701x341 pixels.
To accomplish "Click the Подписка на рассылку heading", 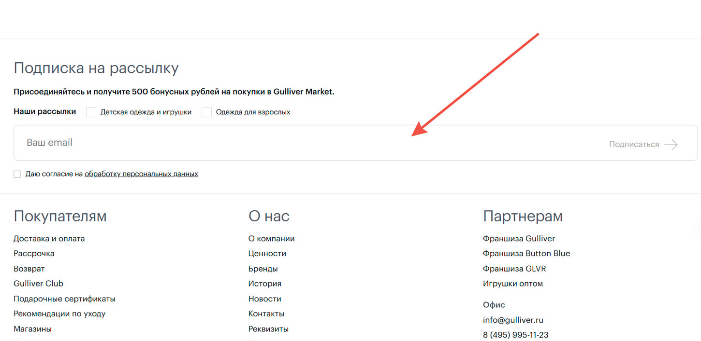I will [x=96, y=68].
